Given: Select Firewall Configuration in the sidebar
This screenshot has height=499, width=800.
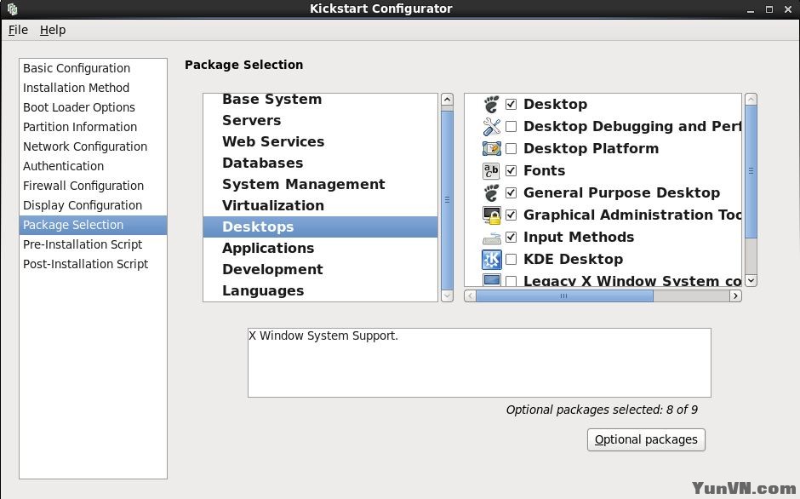Looking at the screenshot, I should point(83,186).
